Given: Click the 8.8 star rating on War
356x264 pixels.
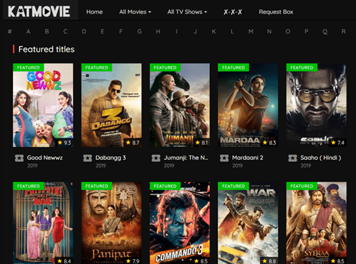Looking at the screenshot, I should [269, 261].
